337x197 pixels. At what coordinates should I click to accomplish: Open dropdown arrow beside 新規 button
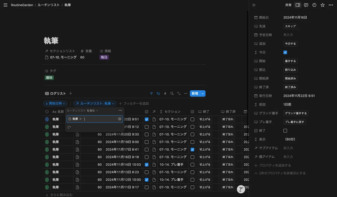click(x=203, y=93)
